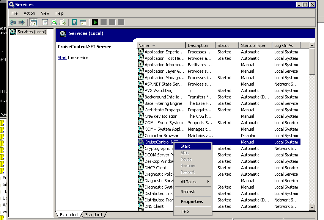The width and height of the screenshot is (324, 220).
Task: Click the Restart Service toolbar icon
Action: point(121,22)
